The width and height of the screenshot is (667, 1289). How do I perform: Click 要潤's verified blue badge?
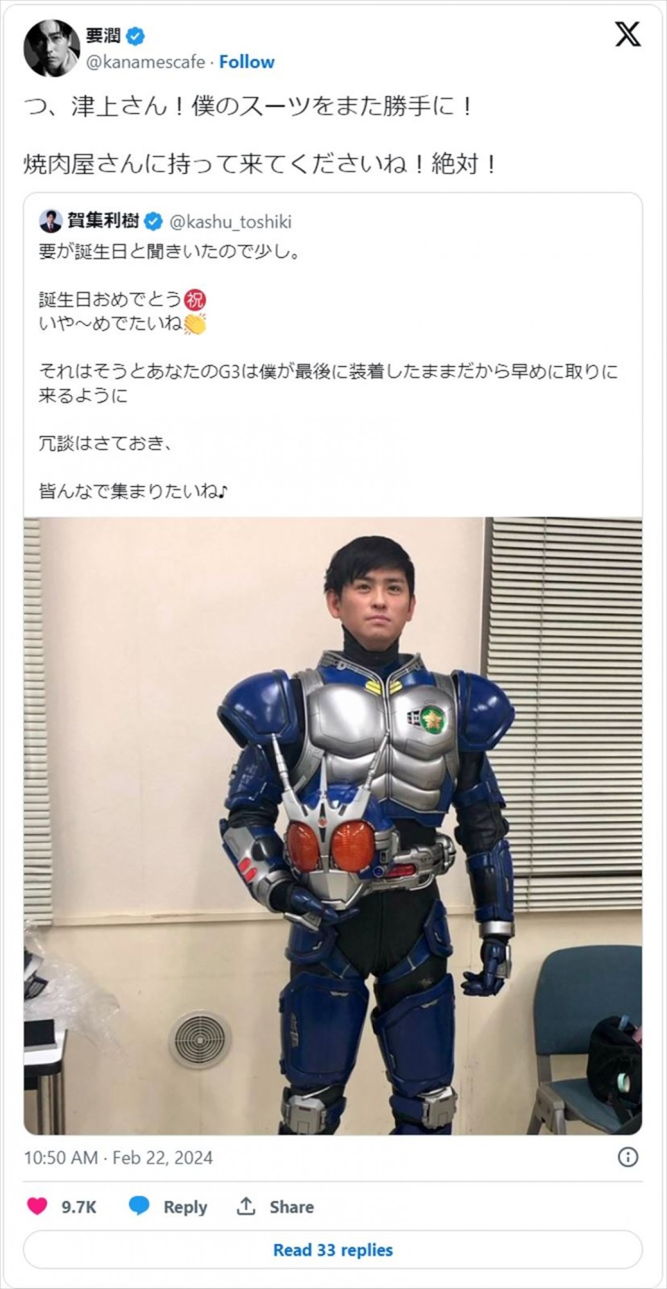pos(136,37)
